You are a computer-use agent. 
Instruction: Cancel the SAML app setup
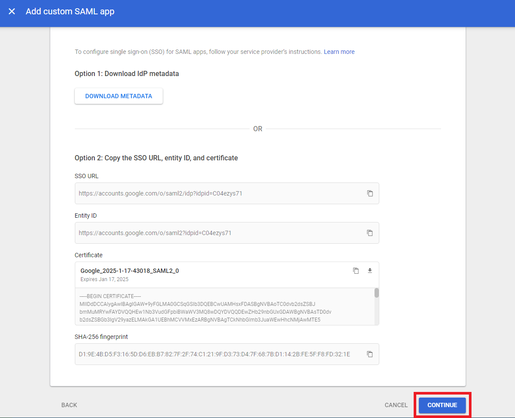[x=395, y=405]
